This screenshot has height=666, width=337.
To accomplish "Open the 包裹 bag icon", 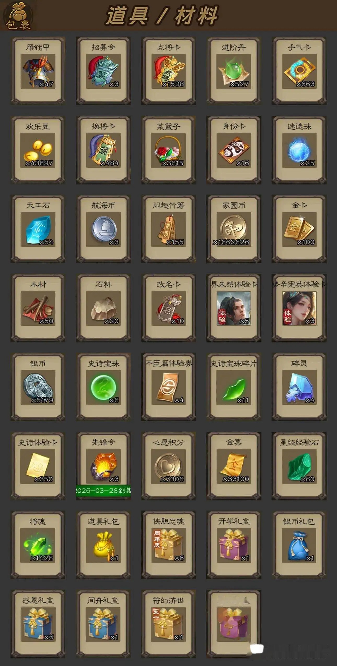I will tap(18, 16).
